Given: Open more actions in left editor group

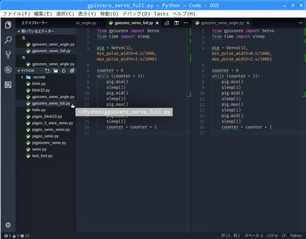Looking at the screenshot, I should click(186, 23).
